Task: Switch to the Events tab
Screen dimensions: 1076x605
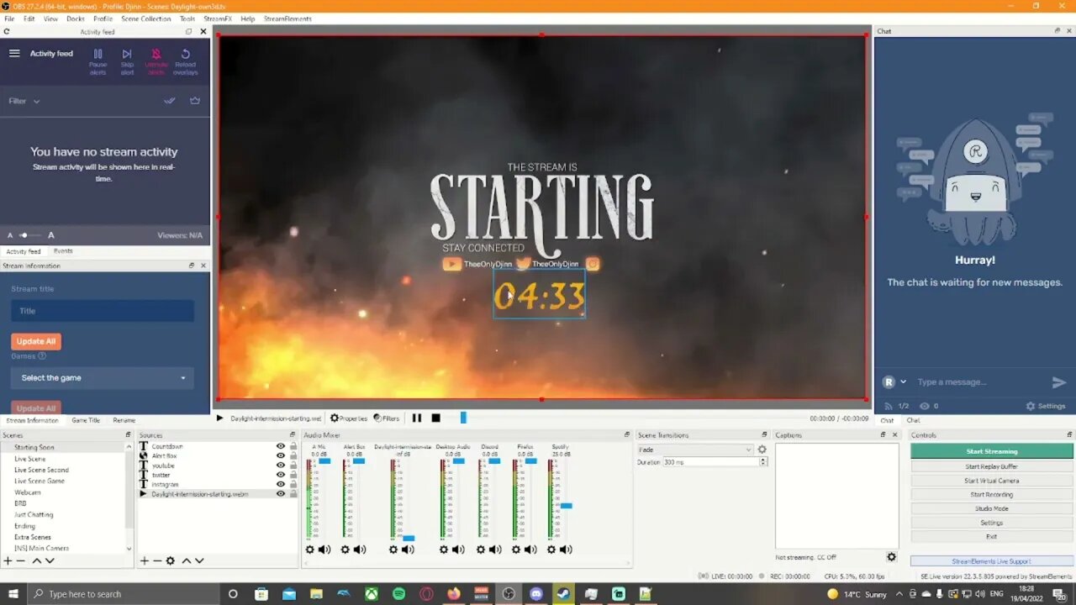Action: coord(63,251)
